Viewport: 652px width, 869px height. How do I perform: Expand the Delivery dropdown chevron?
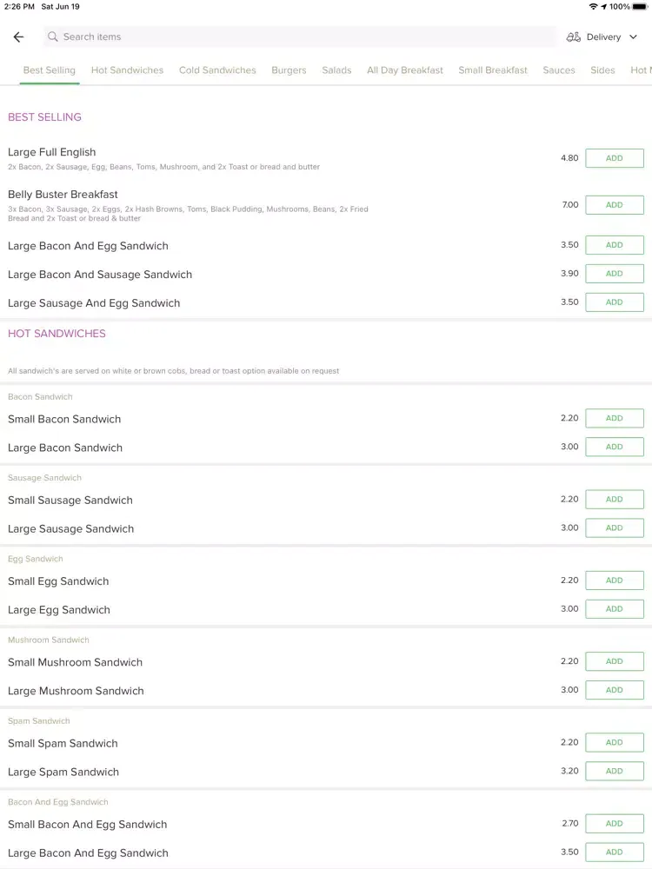633,37
